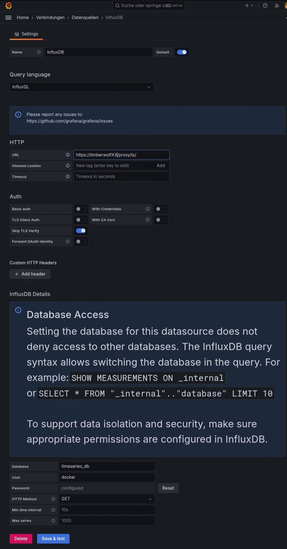Open the Query language InfluxQL dropdown

pos(82,87)
